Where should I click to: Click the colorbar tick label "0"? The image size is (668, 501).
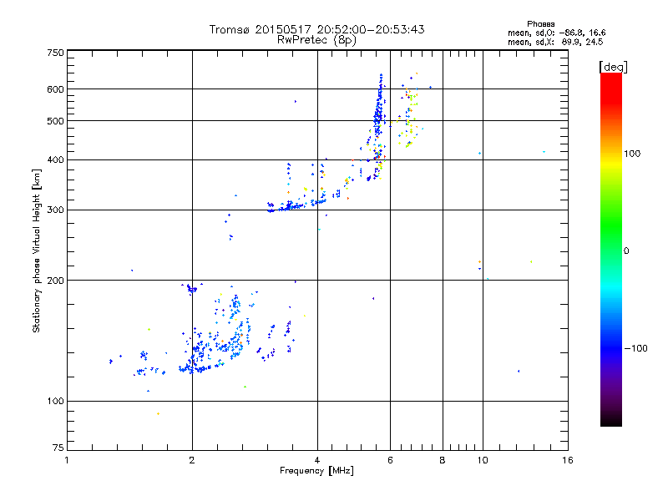[x=626, y=251]
